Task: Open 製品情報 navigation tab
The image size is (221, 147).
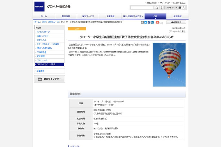Action: click(x=66, y=16)
